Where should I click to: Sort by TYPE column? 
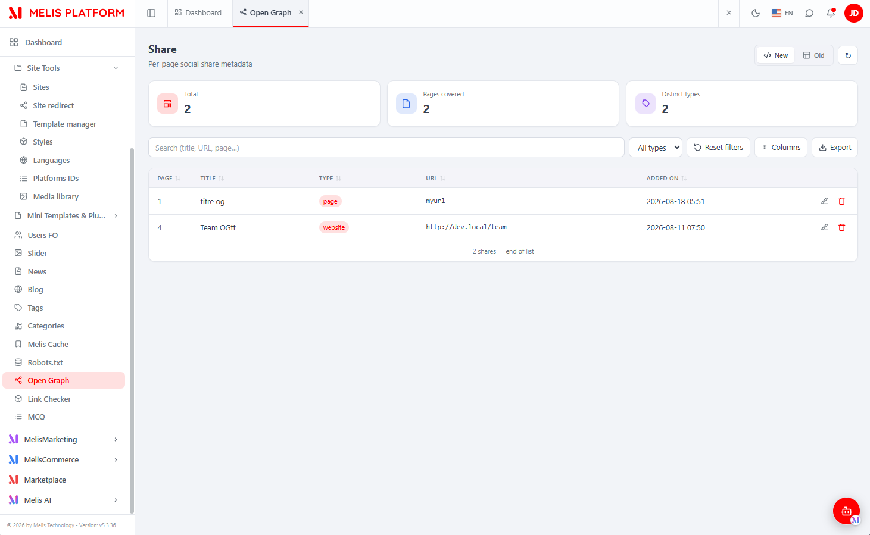pos(330,179)
